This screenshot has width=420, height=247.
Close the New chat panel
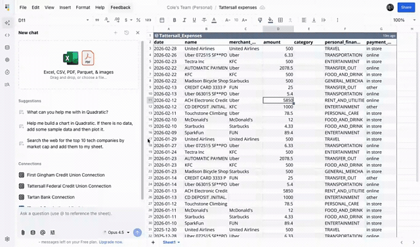pyautogui.click(x=138, y=33)
